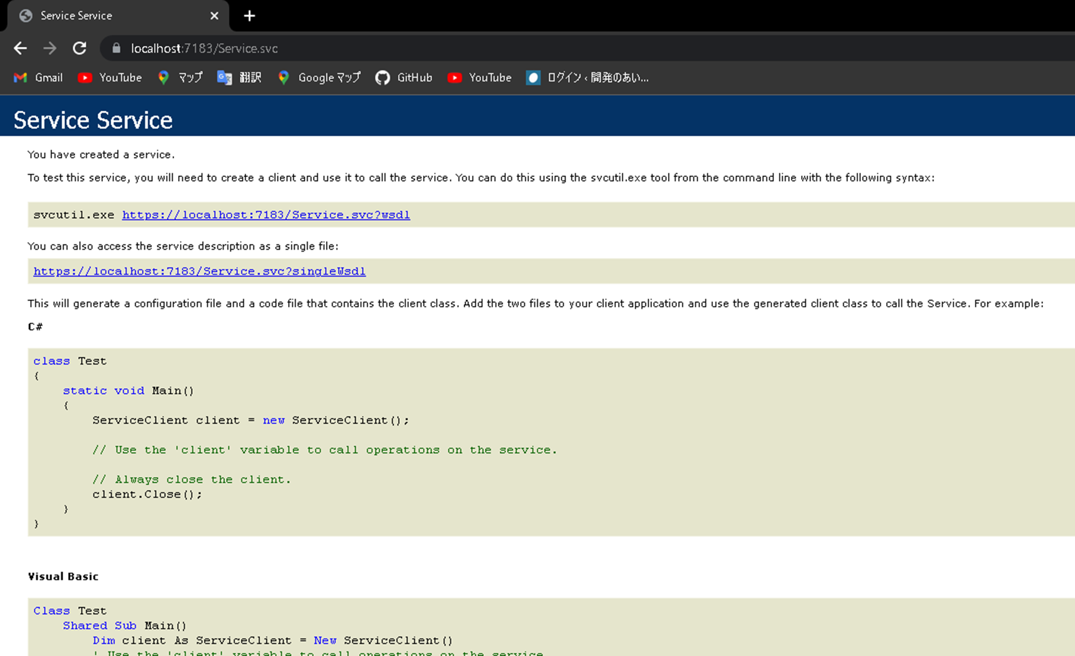
Task: Open the Google マップ bookmark
Action: 319,78
